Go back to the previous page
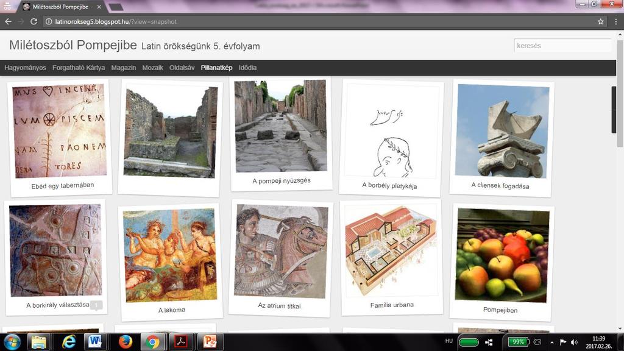Viewport: 624px width, 351px height. click(8, 21)
